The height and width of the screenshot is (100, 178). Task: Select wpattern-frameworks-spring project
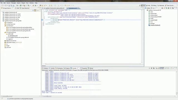12,19
